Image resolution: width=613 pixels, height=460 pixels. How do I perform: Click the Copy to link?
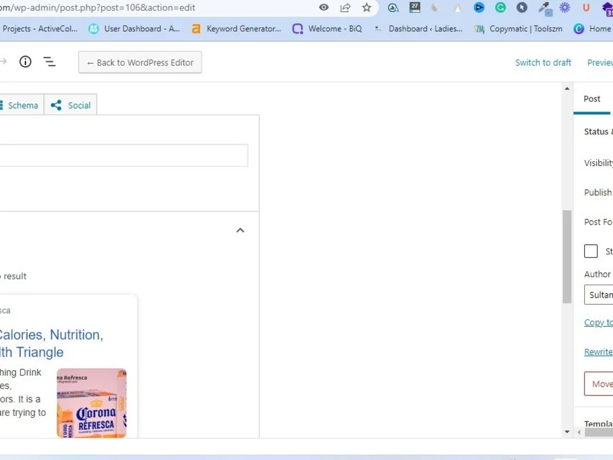598,323
